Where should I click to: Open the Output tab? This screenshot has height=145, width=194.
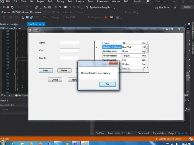click(172, 133)
